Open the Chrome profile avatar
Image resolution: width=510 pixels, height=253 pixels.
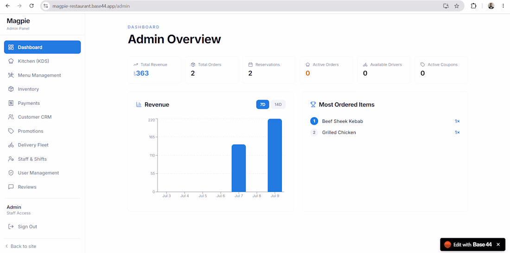[x=491, y=6]
